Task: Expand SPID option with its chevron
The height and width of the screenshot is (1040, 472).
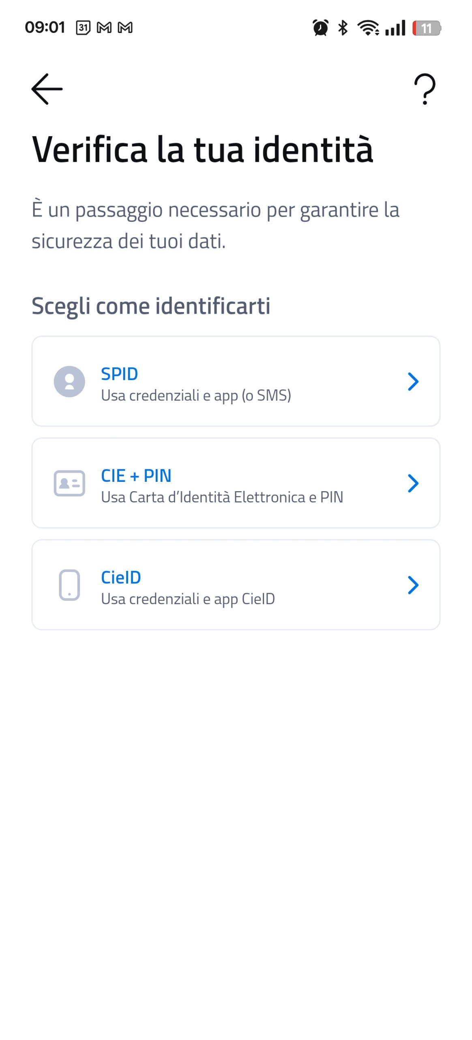Action: (x=413, y=381)
